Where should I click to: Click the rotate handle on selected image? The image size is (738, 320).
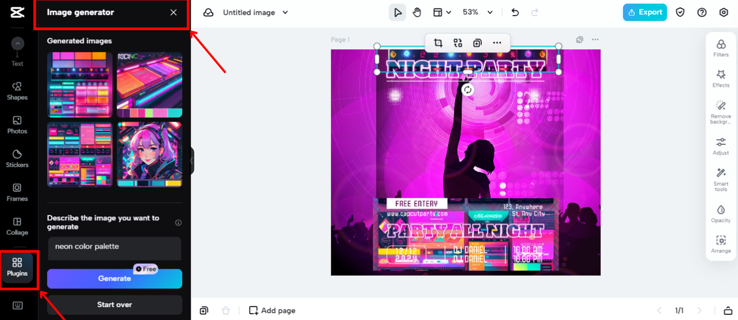point(468,90)
